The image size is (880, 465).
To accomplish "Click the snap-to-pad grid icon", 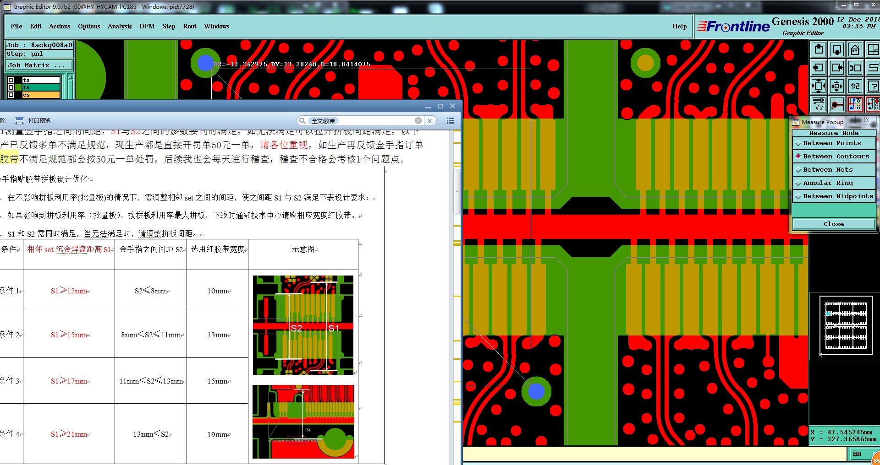I will coord(837,104).
